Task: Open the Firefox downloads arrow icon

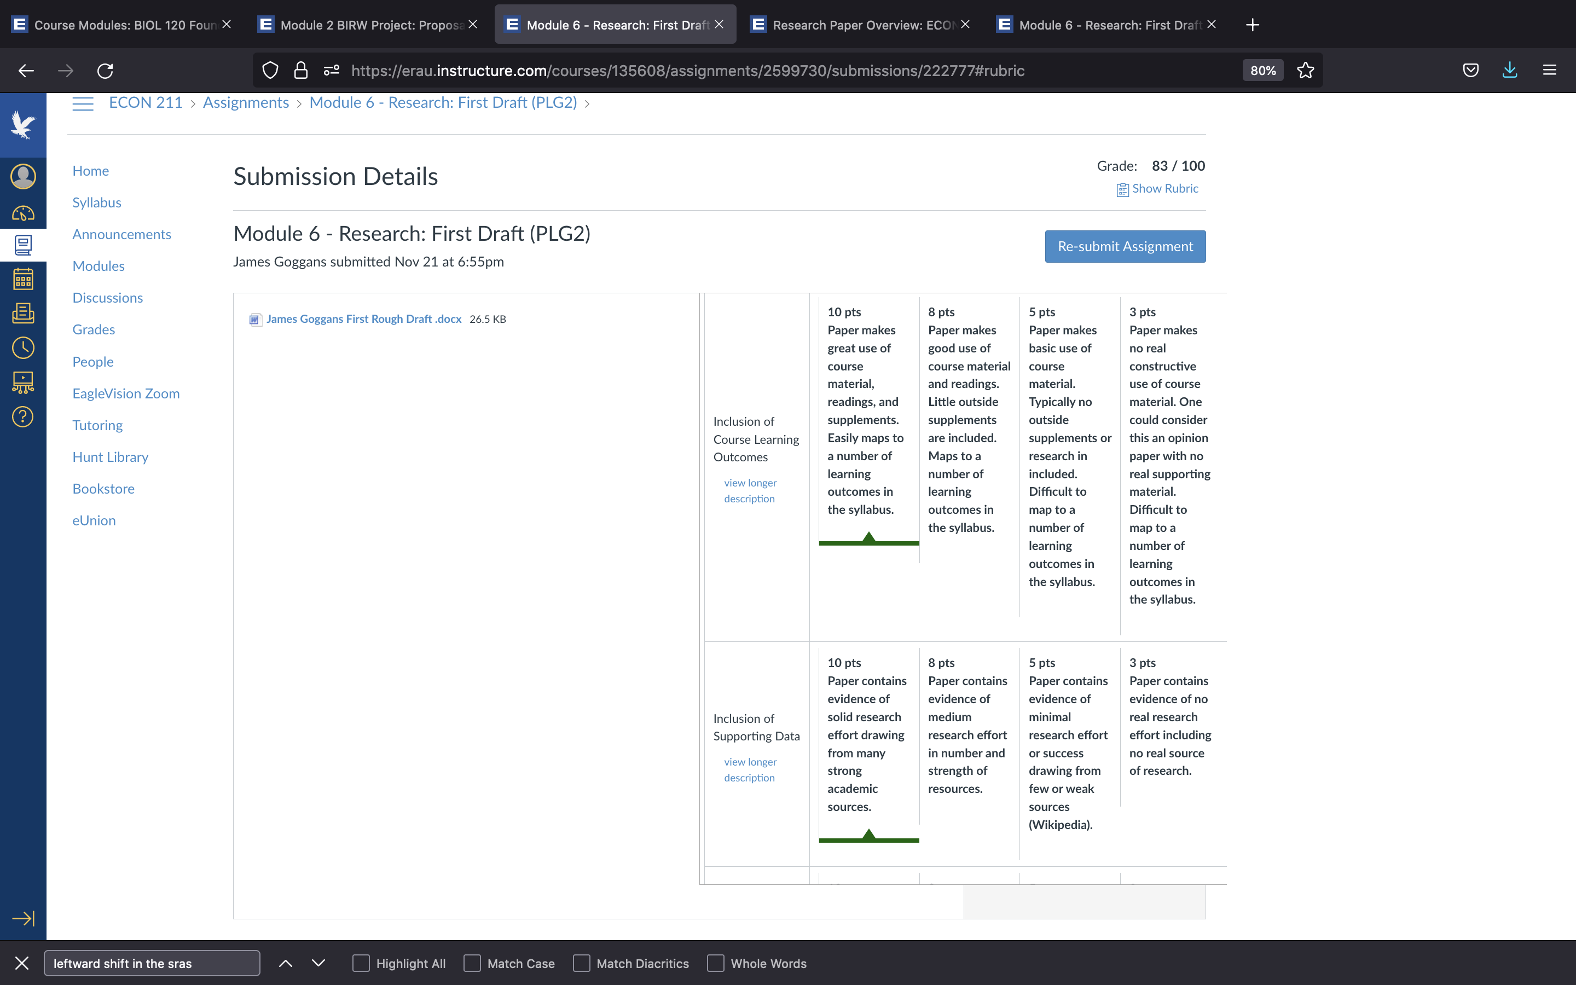Action: [x=1510, y=71]
